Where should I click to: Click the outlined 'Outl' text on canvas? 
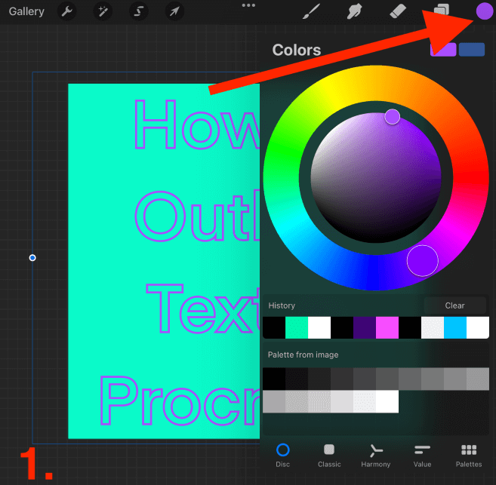click(x=197, y=216)
